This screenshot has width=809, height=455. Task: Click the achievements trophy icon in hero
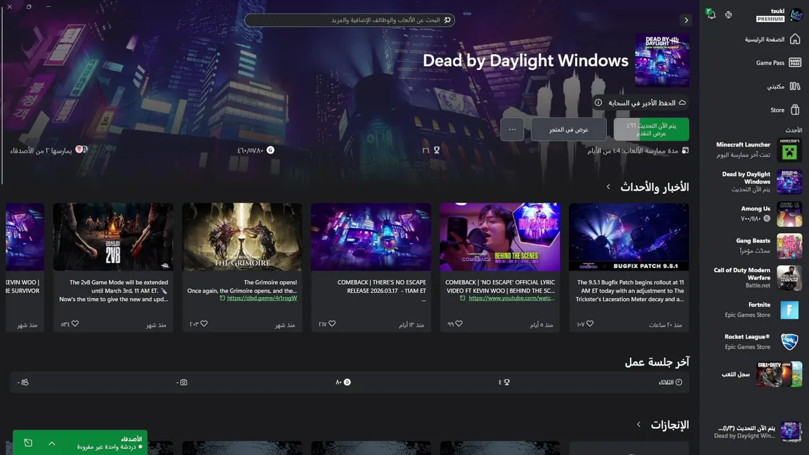click(x=436, y=150)
